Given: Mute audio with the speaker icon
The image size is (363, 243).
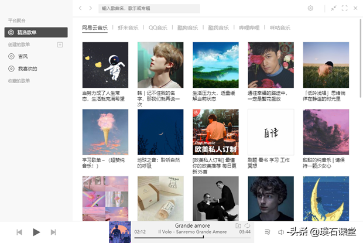Looking at the screenshot, I should tap(281, 232).
